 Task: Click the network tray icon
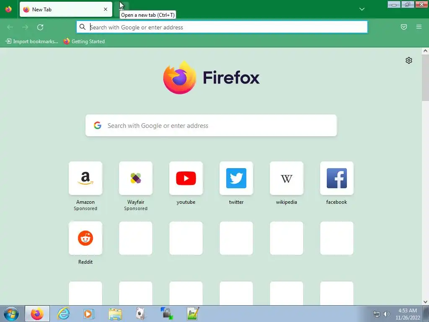[x=377, y=314]
